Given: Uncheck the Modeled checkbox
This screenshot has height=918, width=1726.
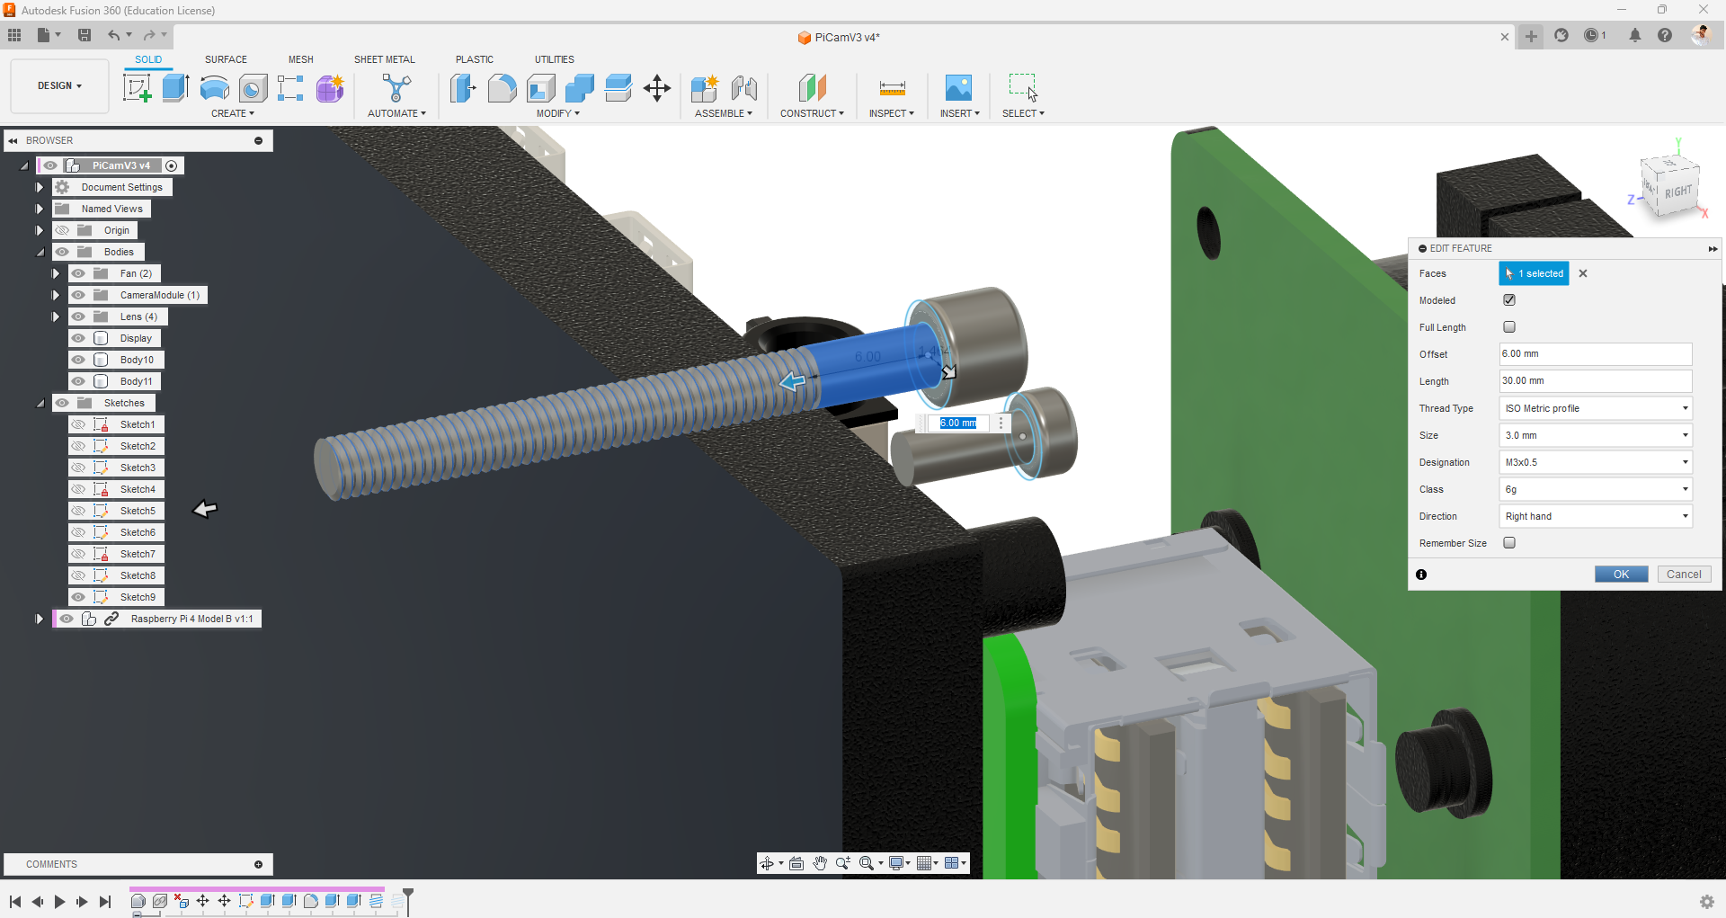Looking at the screenshot, I should (1509, 300).
